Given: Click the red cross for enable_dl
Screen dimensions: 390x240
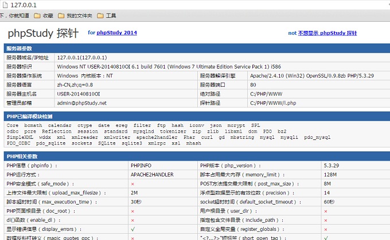Looking at the screenshot, I should (x=132, y=221).
